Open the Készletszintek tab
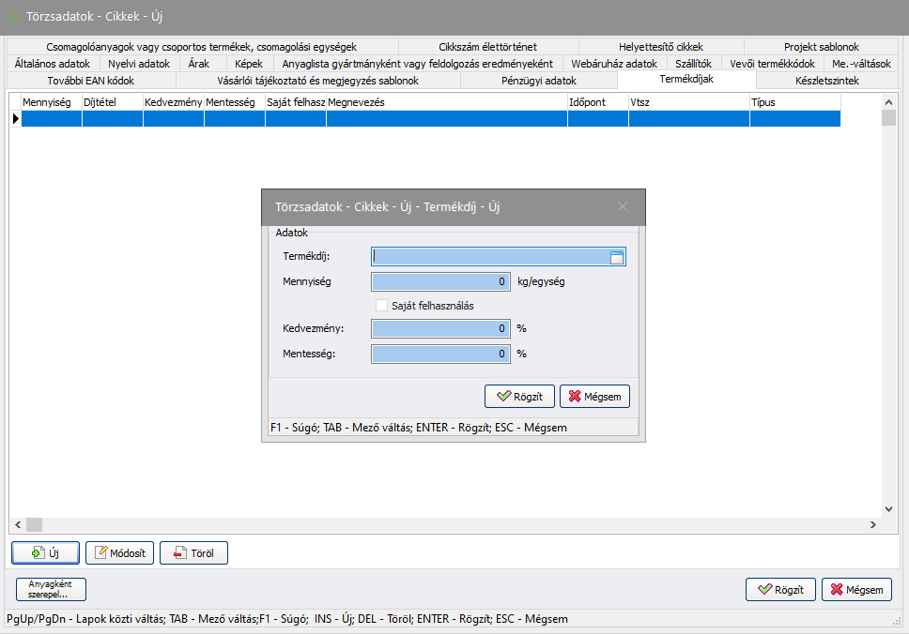This screenshot has height=634, width=909. click(826, 81)
